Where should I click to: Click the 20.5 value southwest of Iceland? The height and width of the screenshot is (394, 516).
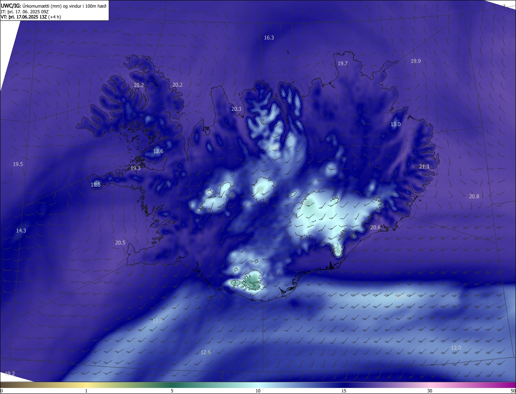tap(120, 243)
